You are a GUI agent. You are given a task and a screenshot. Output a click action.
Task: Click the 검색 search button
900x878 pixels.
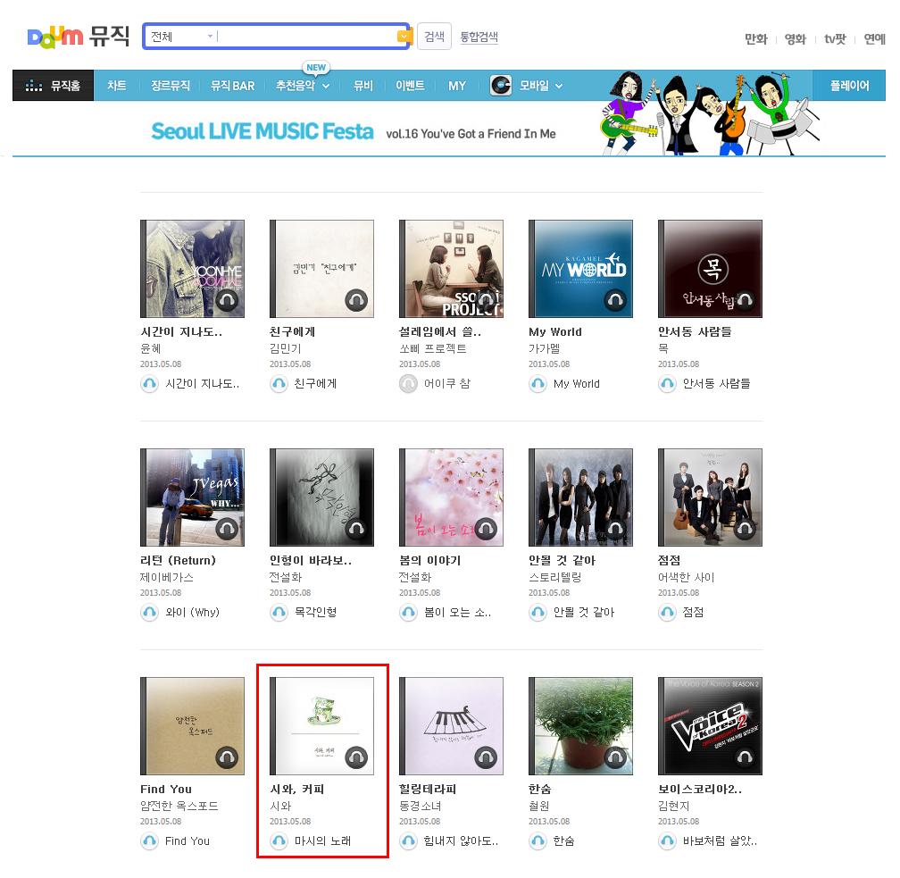[435, 37]
